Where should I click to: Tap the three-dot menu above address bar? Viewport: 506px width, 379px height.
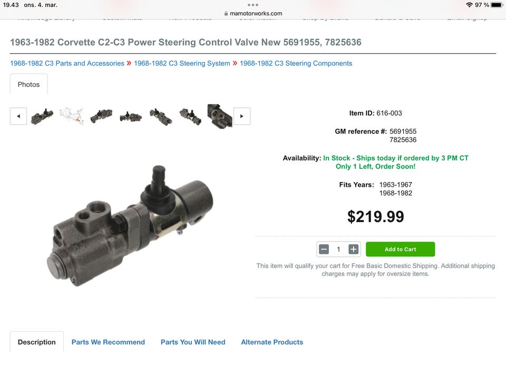tap(252, 5)
